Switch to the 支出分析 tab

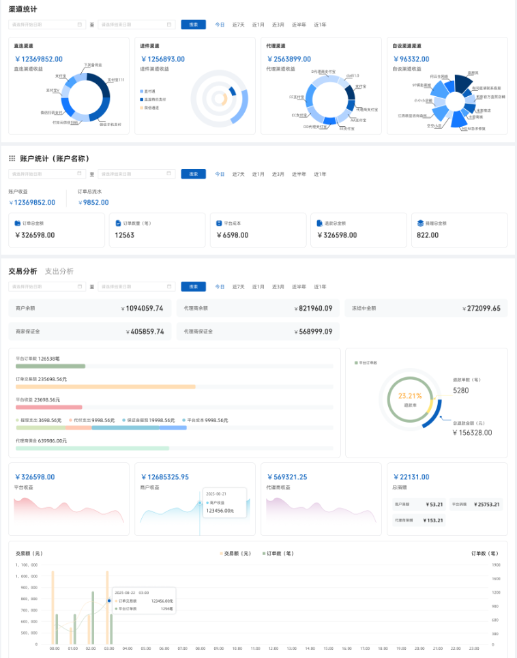point(59,271)
